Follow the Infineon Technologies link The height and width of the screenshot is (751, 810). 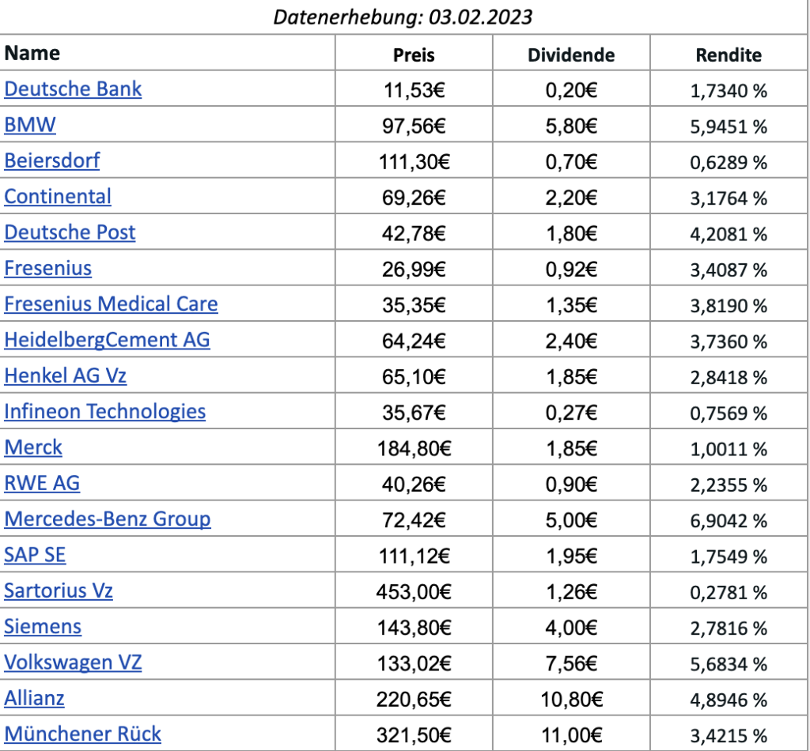pyautogui.click(x=105, y=411)
